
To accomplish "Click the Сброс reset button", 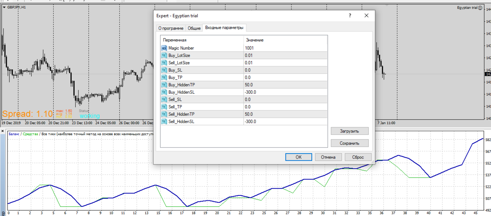I will click(x=358, y=157).
